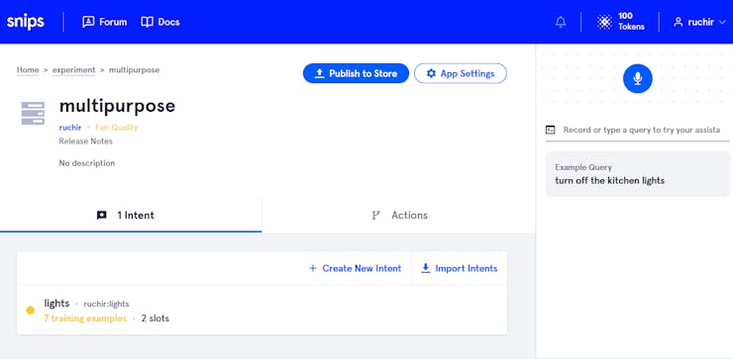The width and height of the screenshot is (733, 359).
Task: Open the Home breadcrumb link
Action: pos(28,70)
